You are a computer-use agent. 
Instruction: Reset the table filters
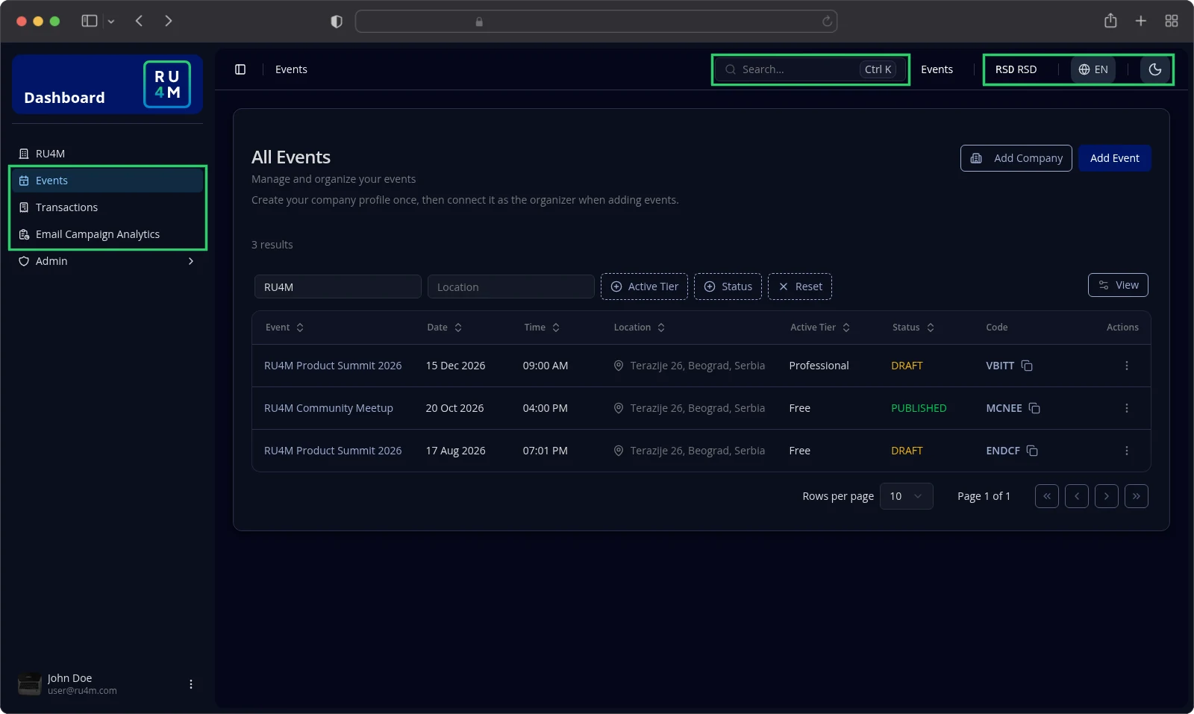point(800,286)
